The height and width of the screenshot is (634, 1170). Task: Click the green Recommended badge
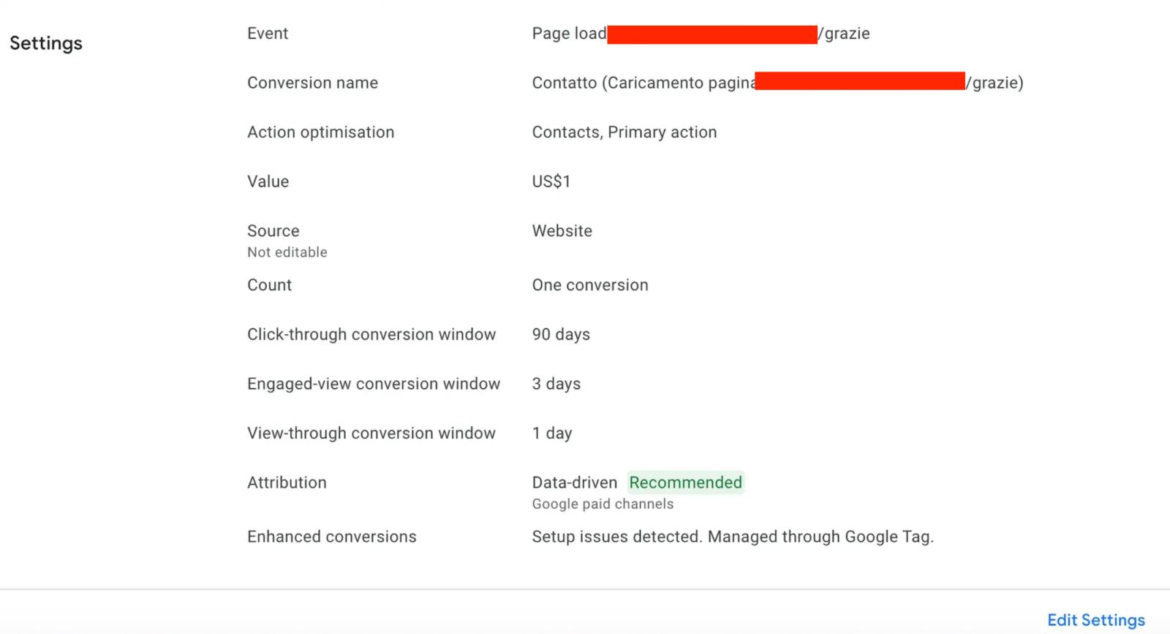click(685, 483)
